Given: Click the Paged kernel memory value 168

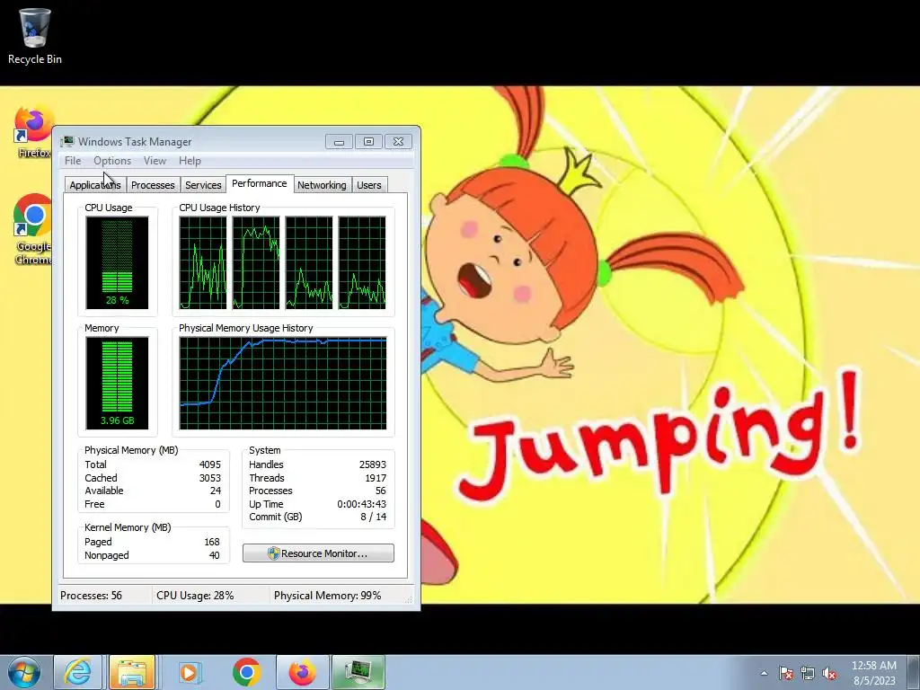Looking at the screenshot, I should [212, 542].
